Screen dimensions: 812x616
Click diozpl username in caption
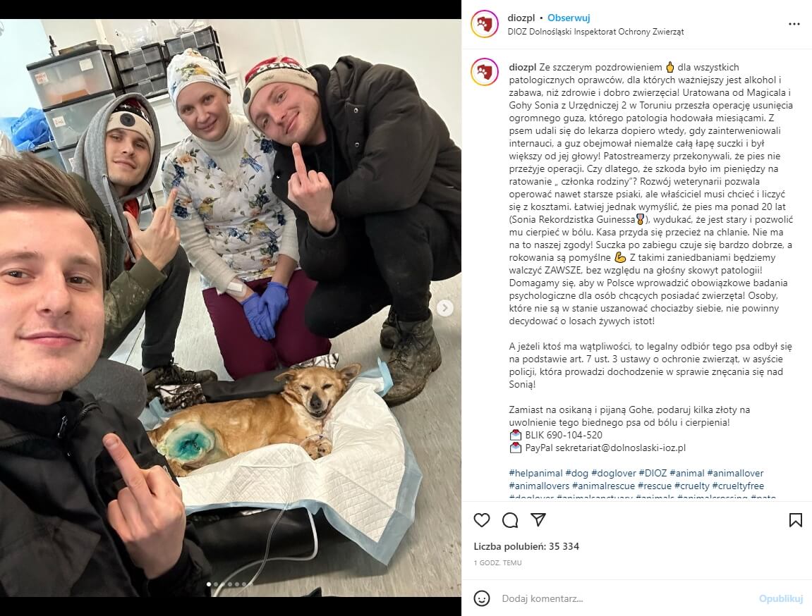pyautogui.click(x=523, y=67)
